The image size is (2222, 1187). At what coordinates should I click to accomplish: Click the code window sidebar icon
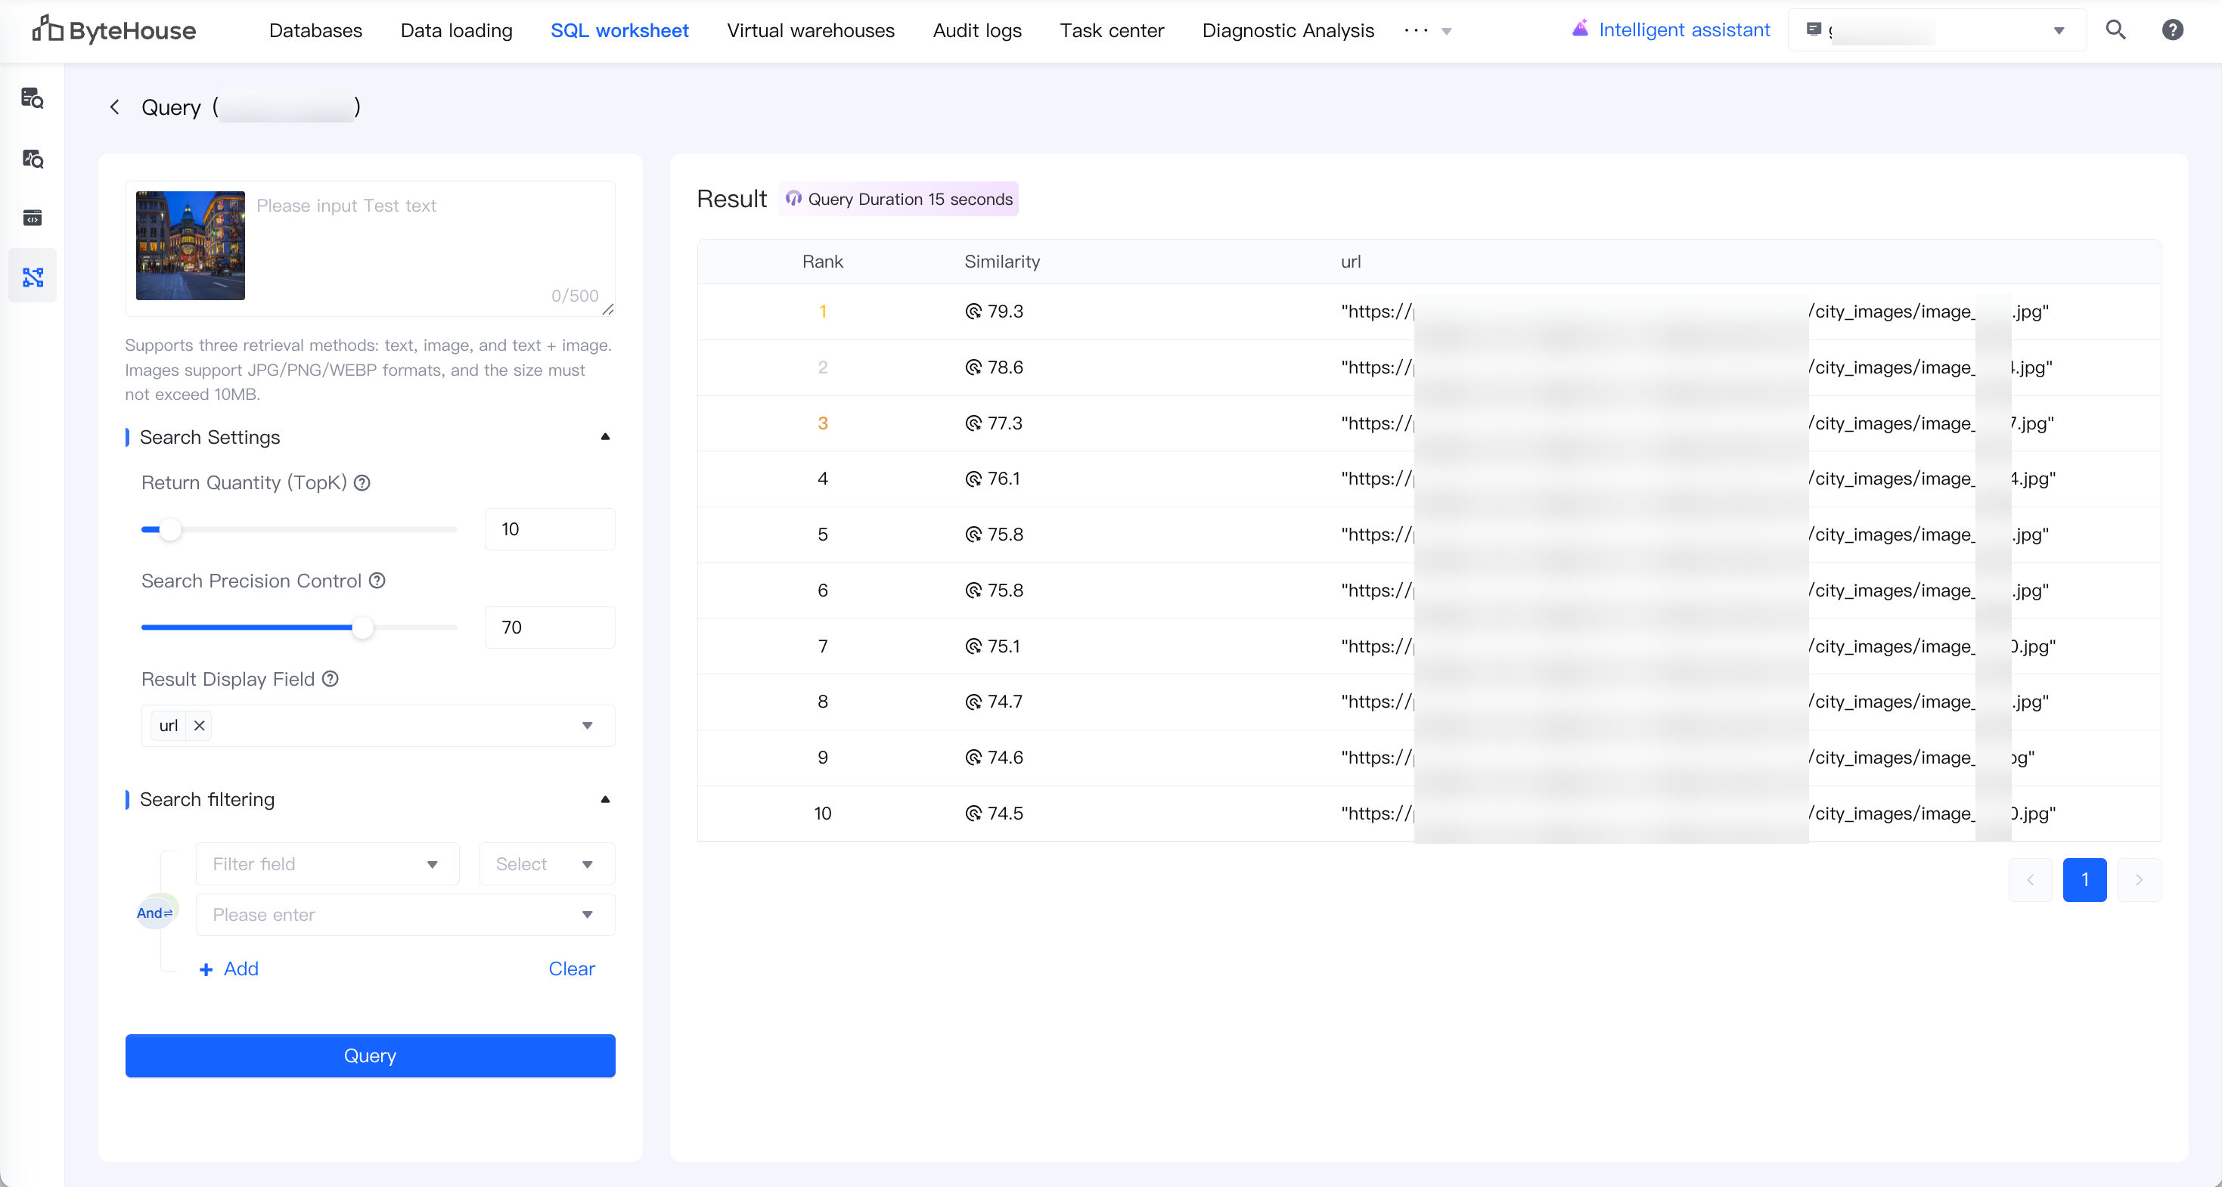[x=33, y=217]
